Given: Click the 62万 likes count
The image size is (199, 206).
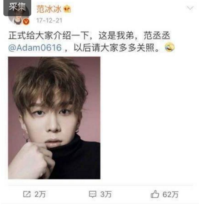Looking at the screenshot, I should (x=170, y=194).
